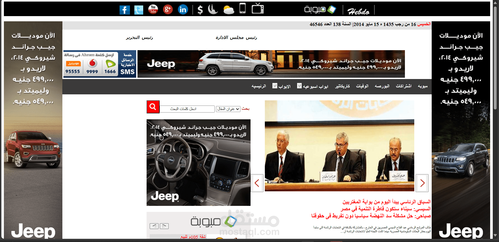Image resolution: width=499 pixels, height=242 pixels.
Task: Expand the الابواب menu arrow
Action: tap(275, 86)
